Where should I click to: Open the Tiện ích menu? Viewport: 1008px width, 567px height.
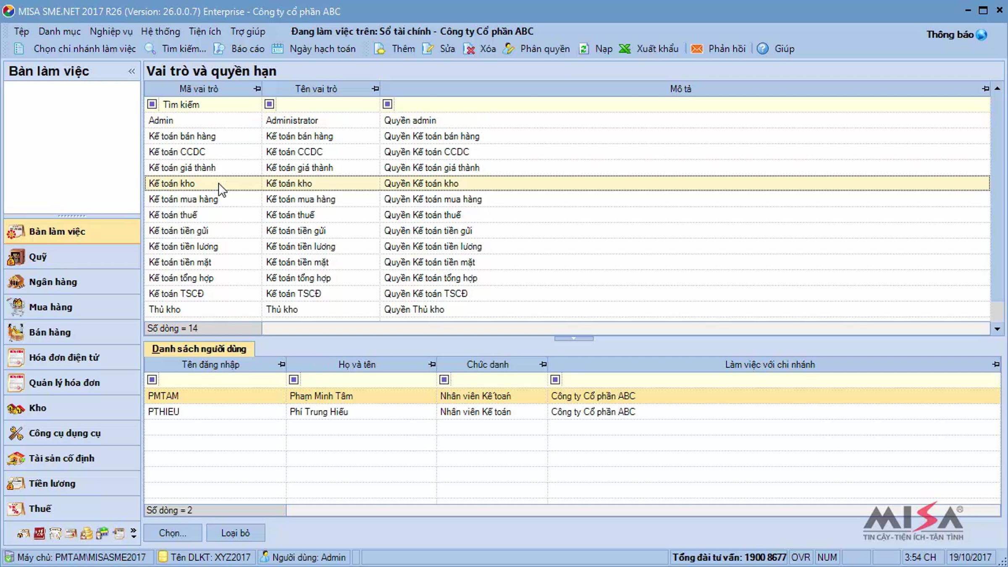pyautogui.click(x=205, y=31)
